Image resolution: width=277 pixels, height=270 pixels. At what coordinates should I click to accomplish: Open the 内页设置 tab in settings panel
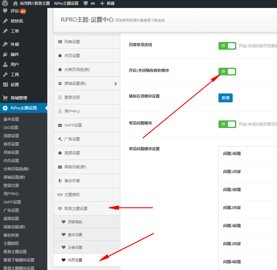[x=87, y=56]
